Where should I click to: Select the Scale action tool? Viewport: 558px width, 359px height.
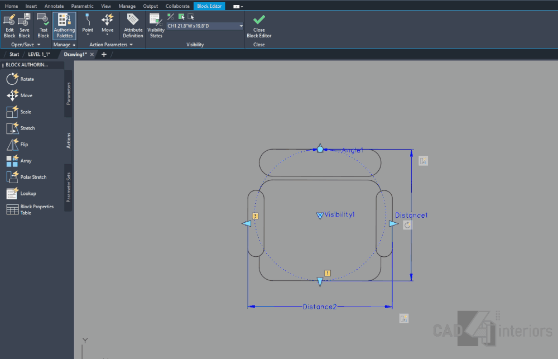(x=19, y=112)
